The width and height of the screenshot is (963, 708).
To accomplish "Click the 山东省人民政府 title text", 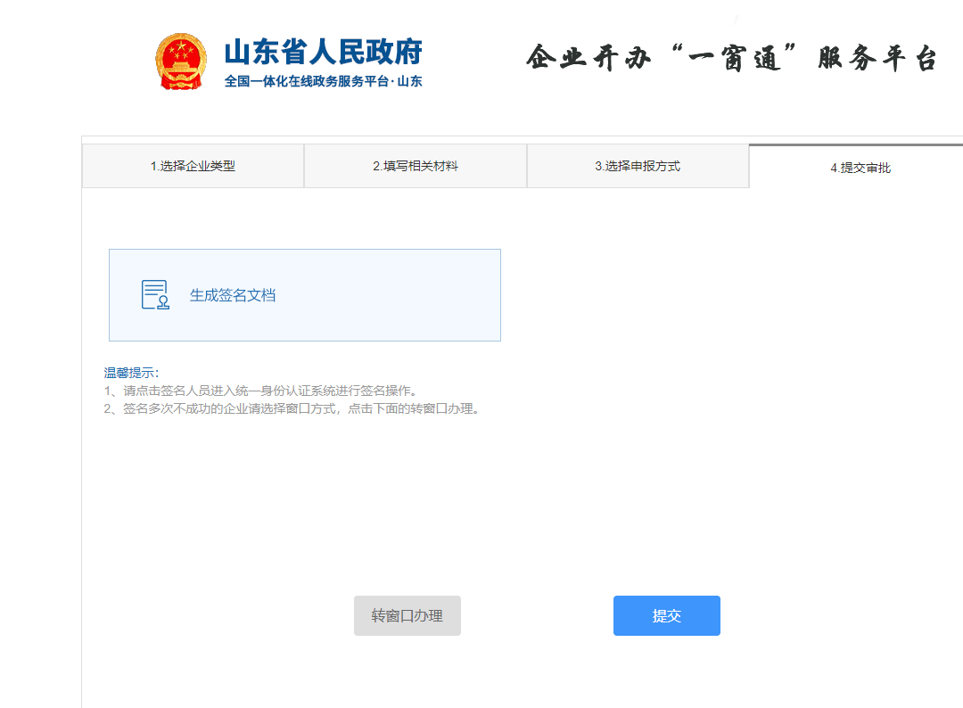I will [323, 52].
